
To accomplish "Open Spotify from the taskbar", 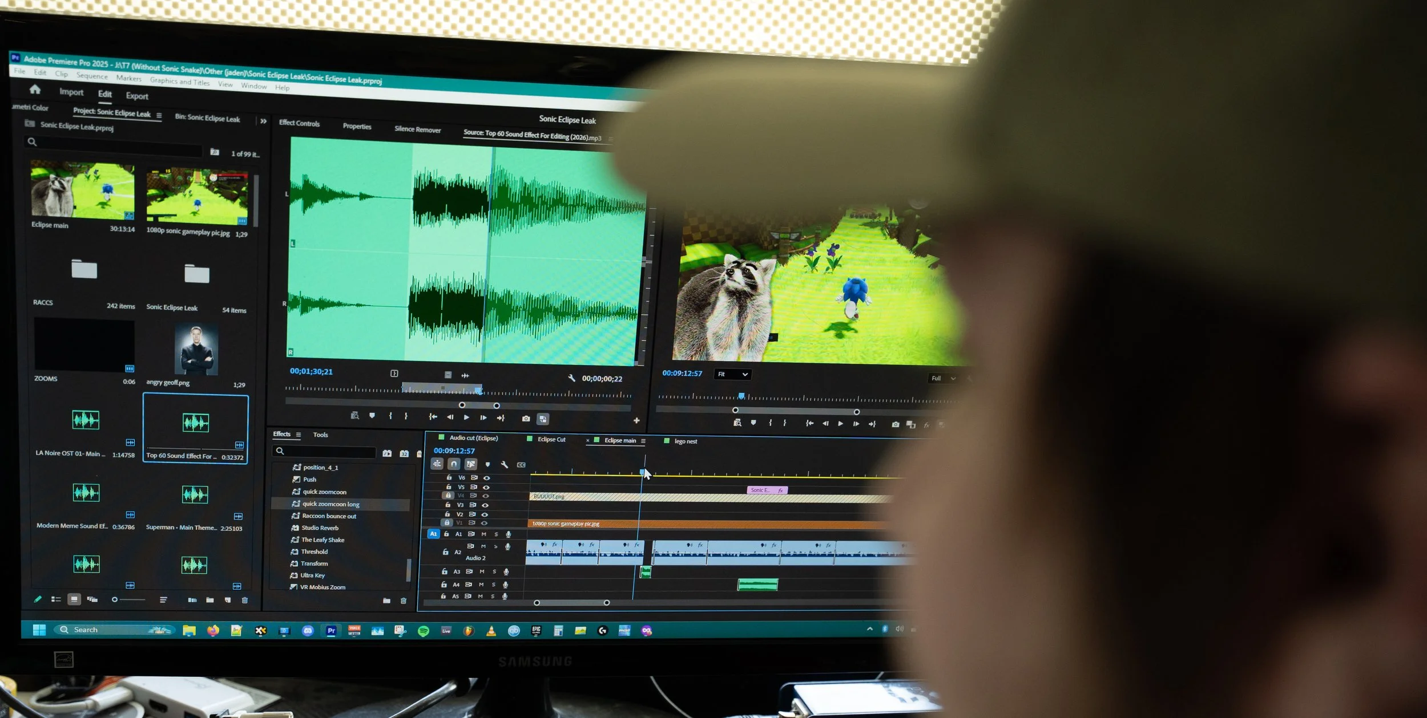I will [x=424, y=631].
